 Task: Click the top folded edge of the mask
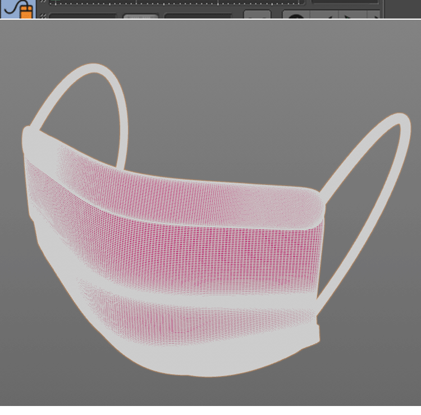(185, 184)
